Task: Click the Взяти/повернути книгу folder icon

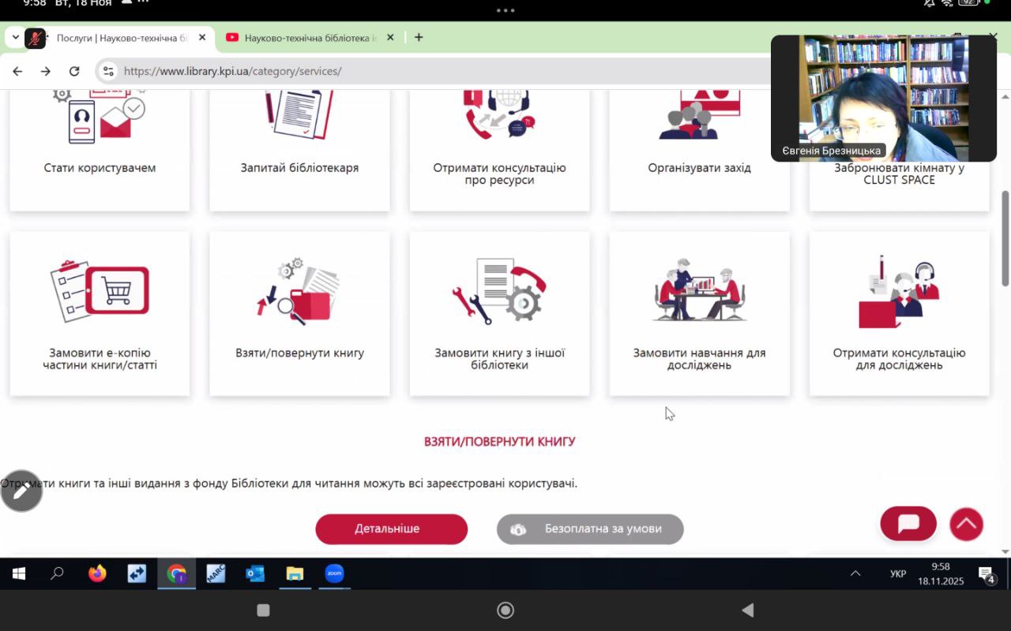Action: (299, 290)
